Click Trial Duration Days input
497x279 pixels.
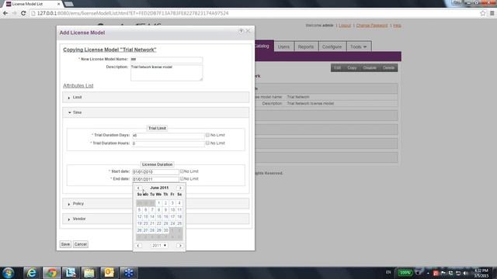pyautogui.click(x=168, y=136)
